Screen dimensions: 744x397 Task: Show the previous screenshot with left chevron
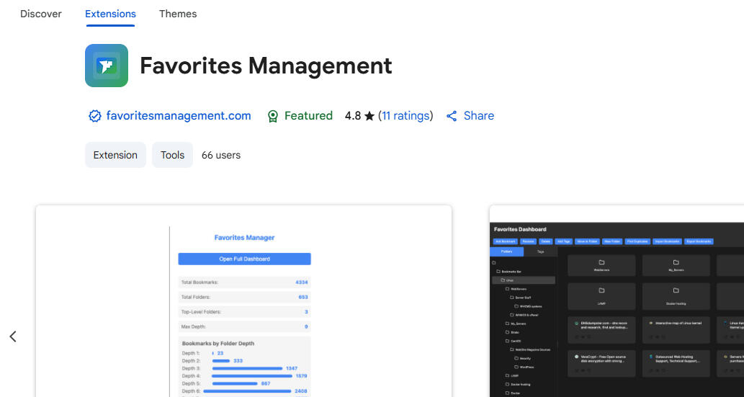tap(13, 336)
